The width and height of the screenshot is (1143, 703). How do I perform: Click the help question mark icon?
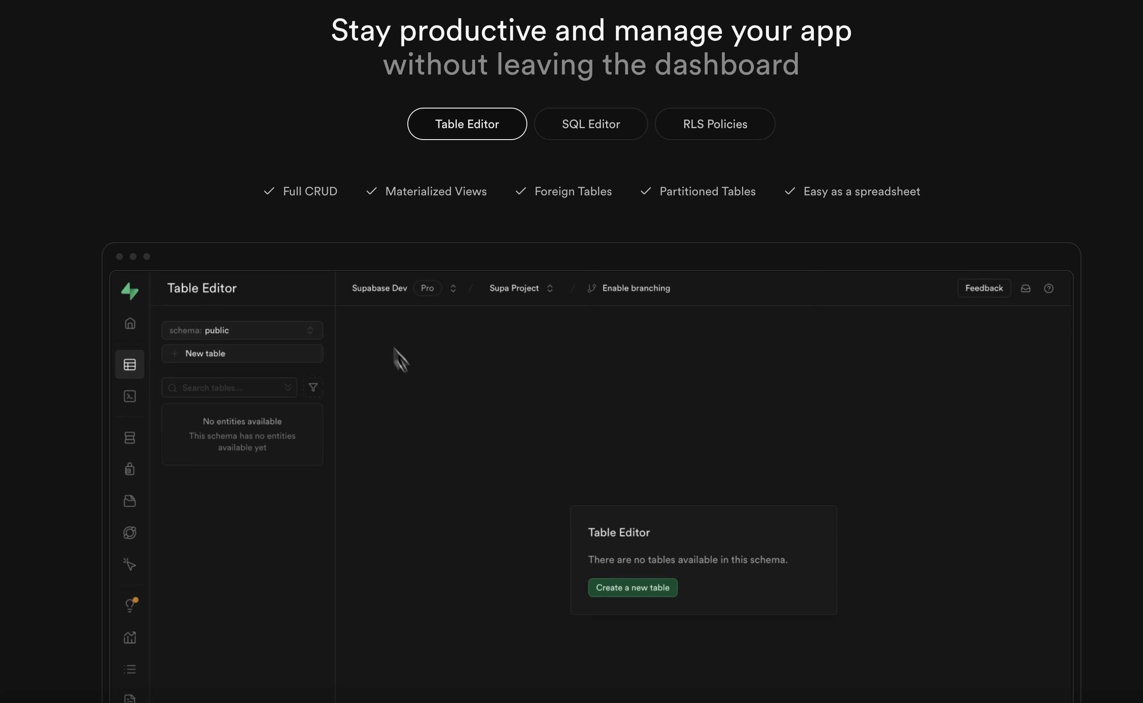pyautogui.click(x=1049, y=288)
